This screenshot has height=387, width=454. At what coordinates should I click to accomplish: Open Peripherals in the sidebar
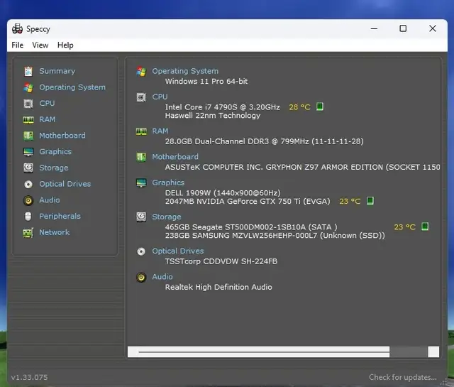tap(60, 217)
